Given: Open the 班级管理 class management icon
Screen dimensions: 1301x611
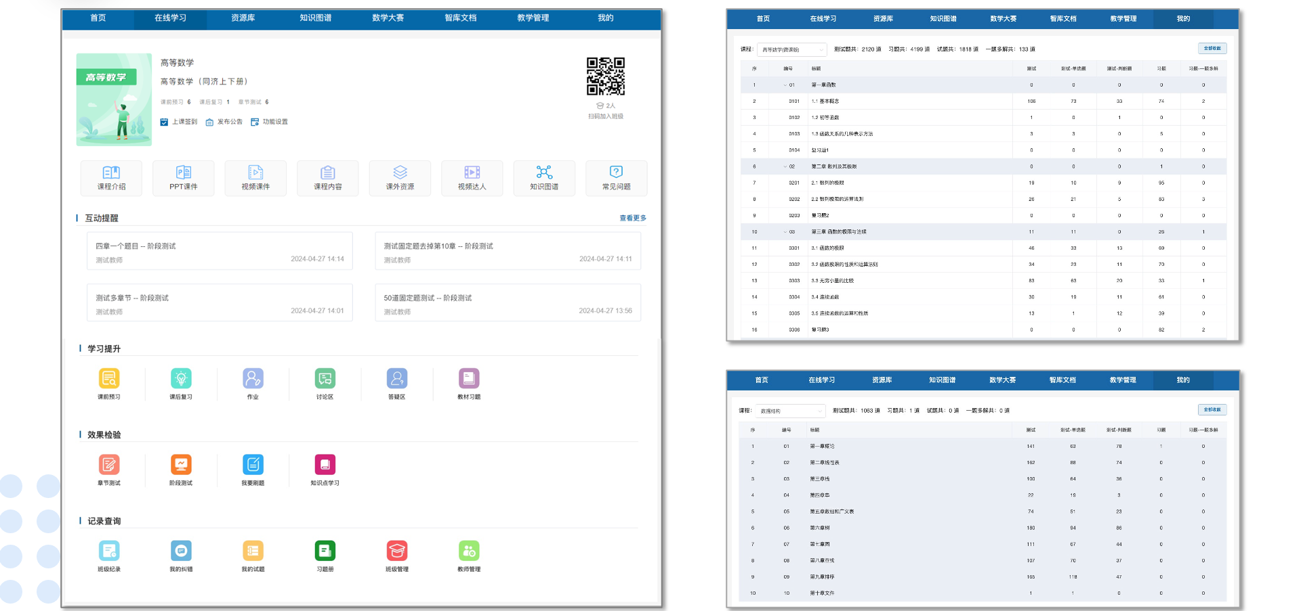Looking at the screenshot, I should pos(396,551).
